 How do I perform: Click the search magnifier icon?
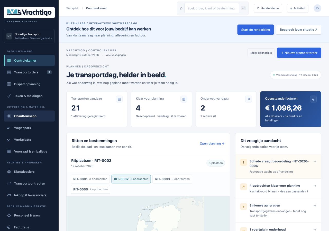click(x=181, y=8)
